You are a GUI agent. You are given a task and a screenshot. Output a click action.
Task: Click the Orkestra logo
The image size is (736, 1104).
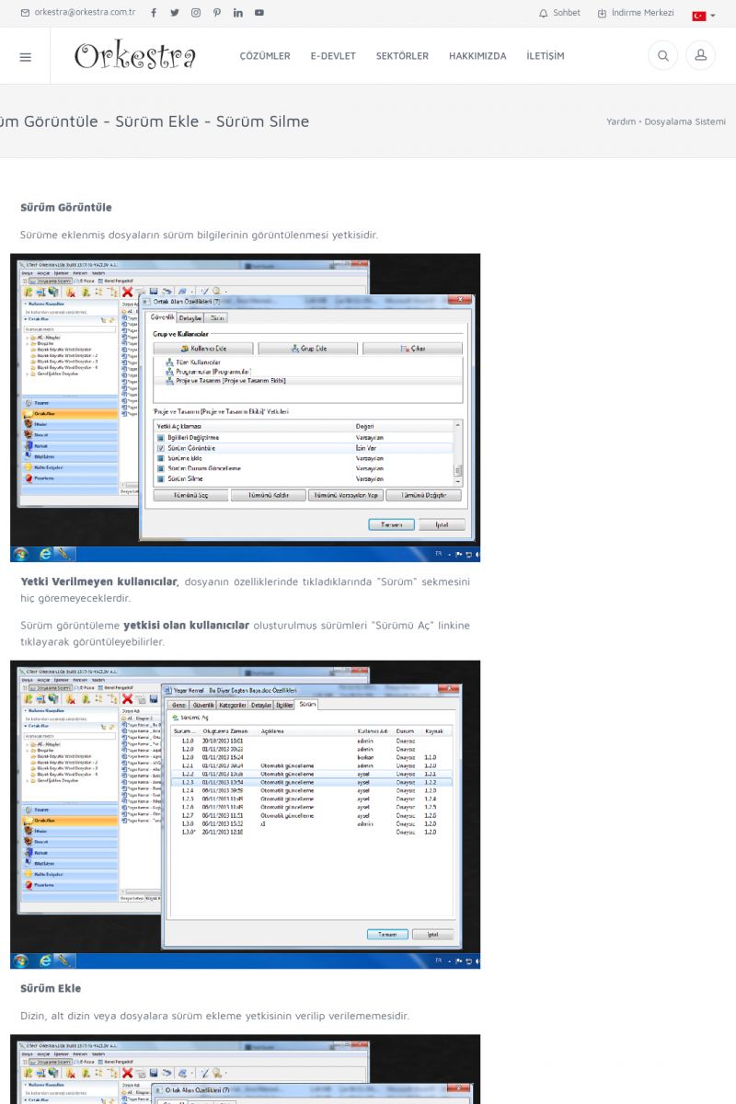tap(135, 56)
